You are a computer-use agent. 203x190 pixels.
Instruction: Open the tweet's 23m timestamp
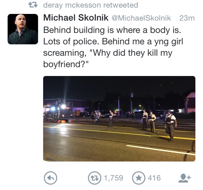(187, 18)
